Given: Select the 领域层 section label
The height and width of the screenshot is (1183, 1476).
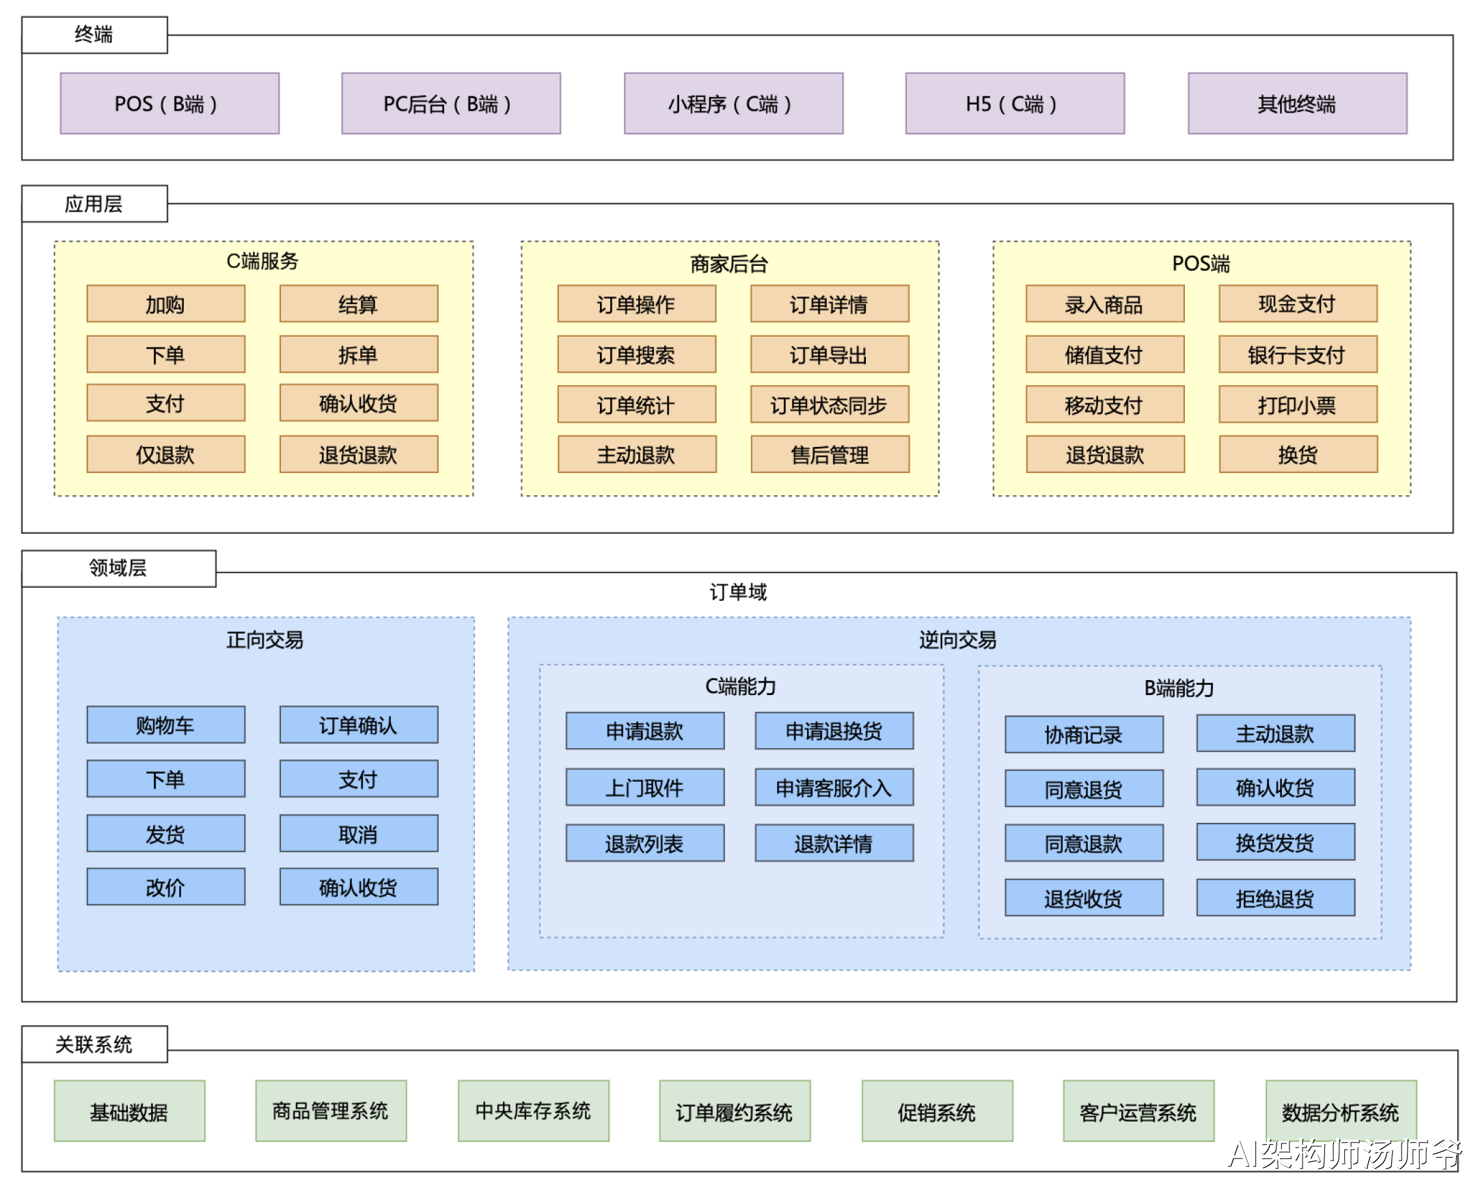Looking at the screenshot, I should (x=118, y=568).
